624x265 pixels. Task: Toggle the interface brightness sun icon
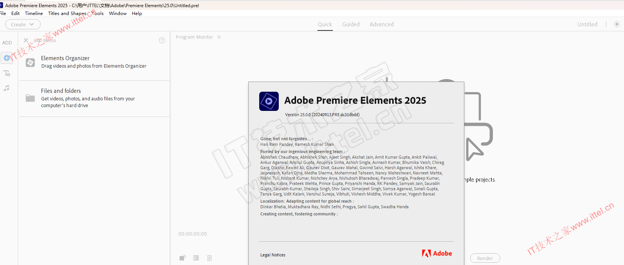pos(617,24)
